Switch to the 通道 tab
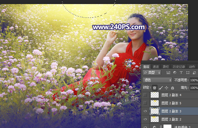Screen dimensions: 198x128 (156, 67)
